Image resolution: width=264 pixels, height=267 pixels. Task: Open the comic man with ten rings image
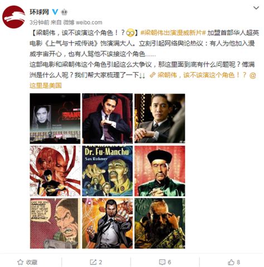(107, 223)
